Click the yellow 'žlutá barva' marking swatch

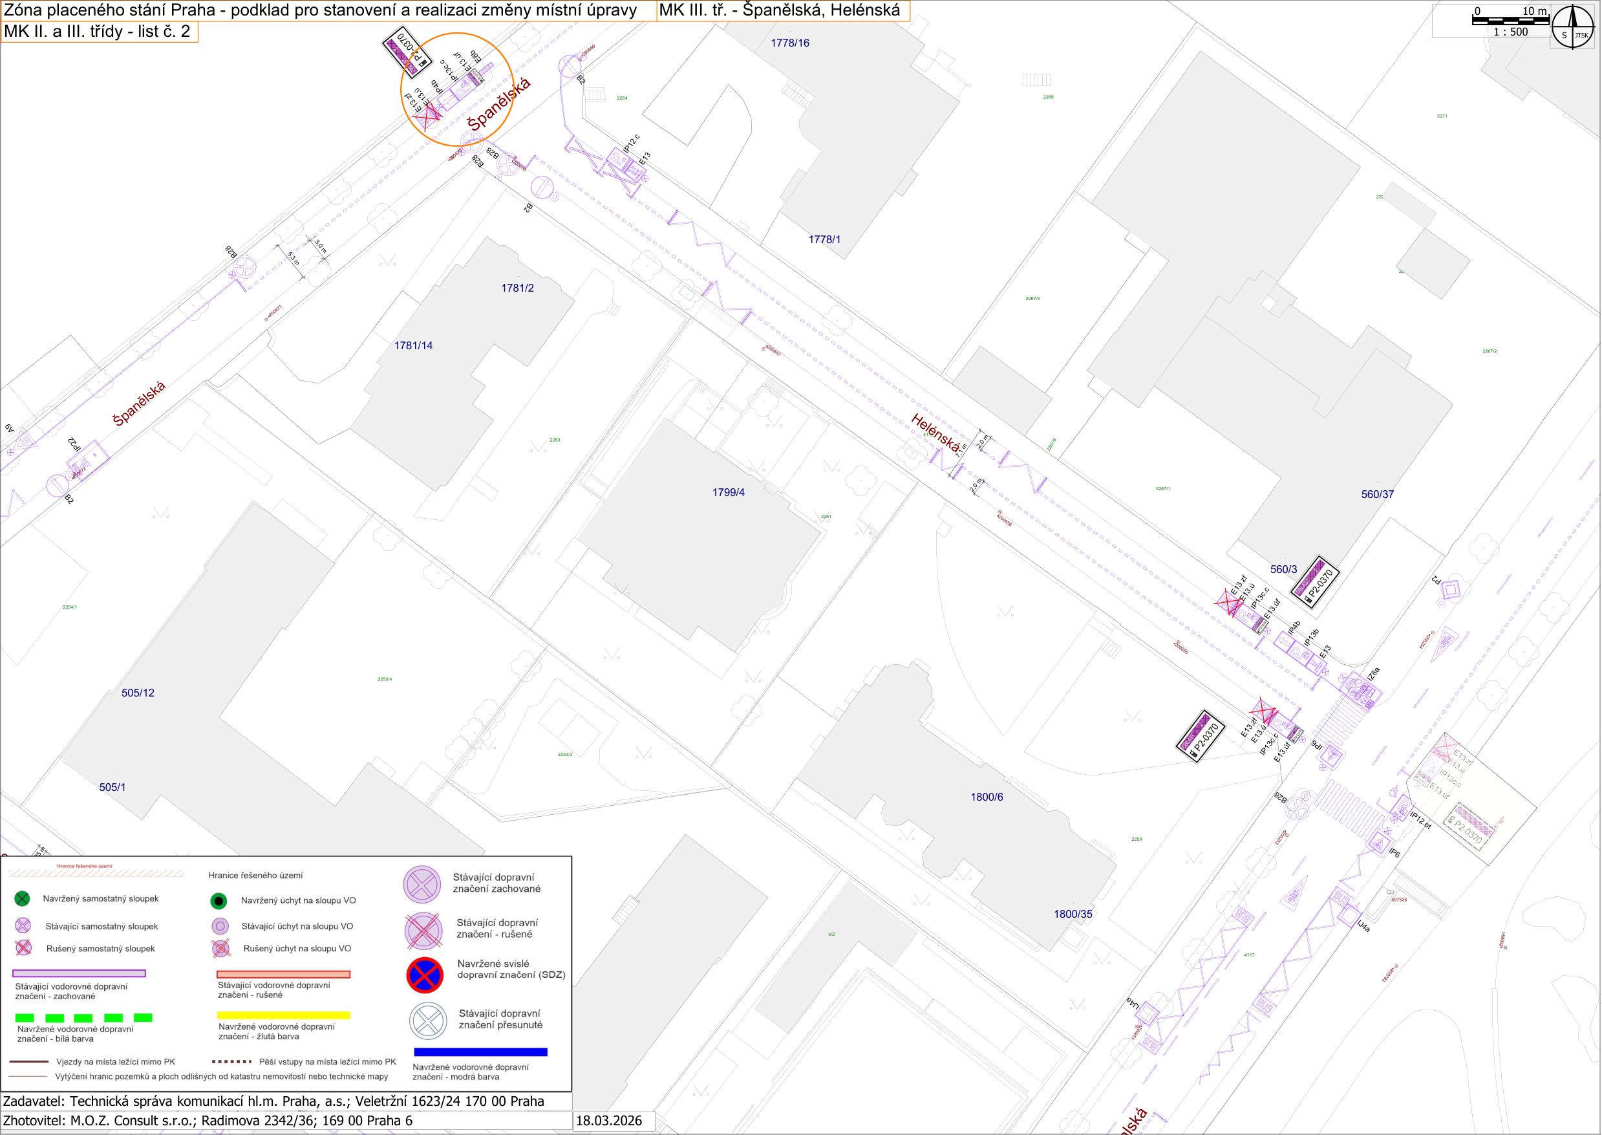[283, 1015]
